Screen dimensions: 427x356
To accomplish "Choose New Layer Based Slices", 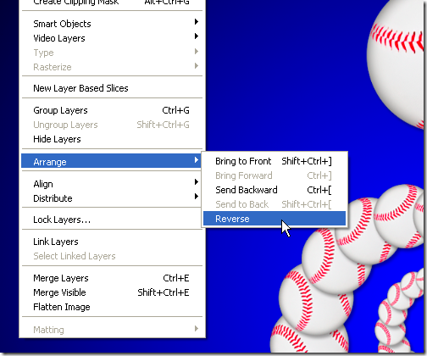I will coord(112,88).
